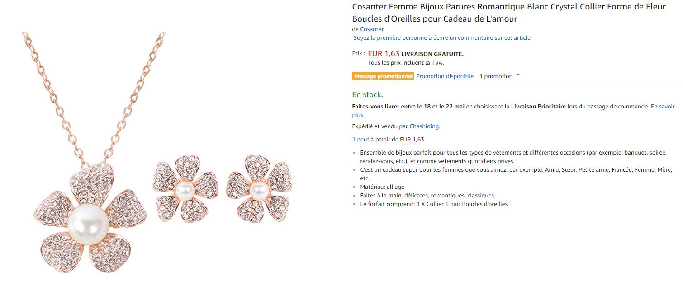Open the seller Chashiding link
The image size is (683, 281).
(425, 126)
